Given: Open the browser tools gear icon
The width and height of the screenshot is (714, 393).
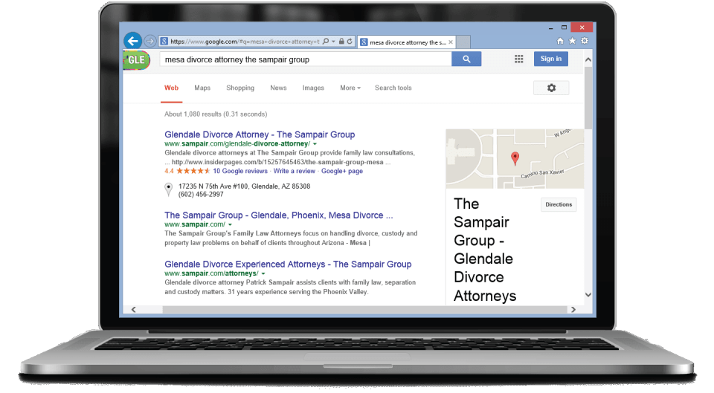Looking at the screenshot, I should pos(584,41).
